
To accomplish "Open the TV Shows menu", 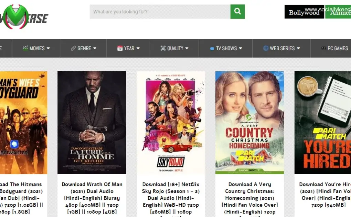I will (226, 48).
